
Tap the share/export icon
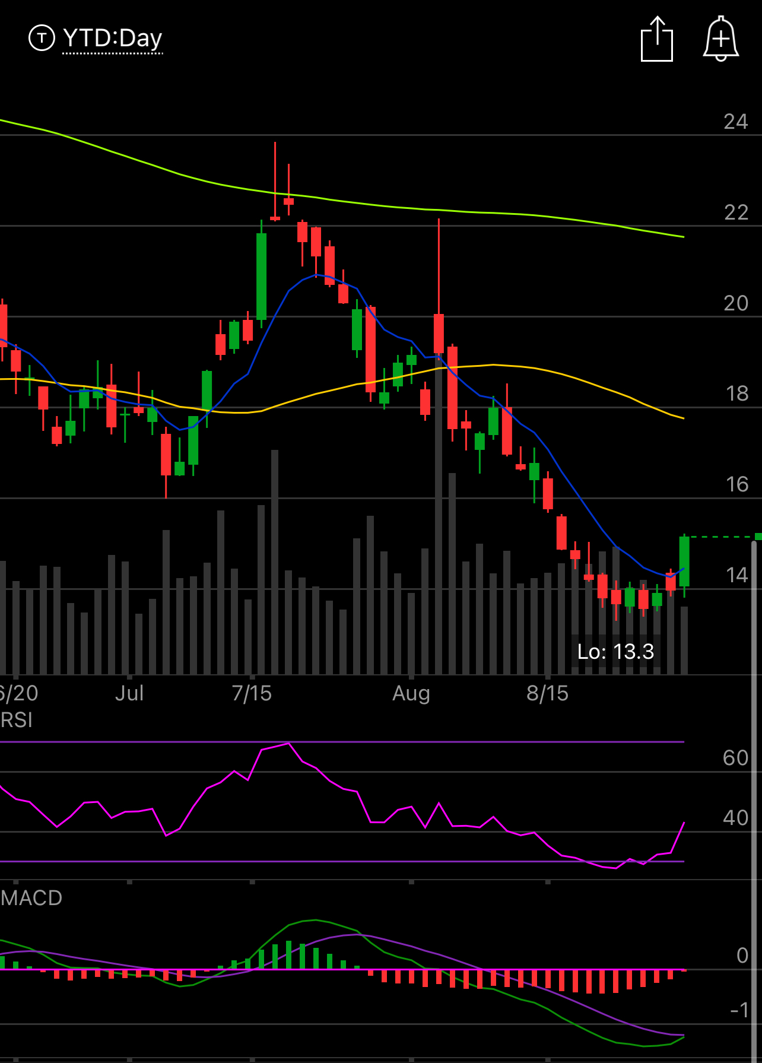[657, 39]
